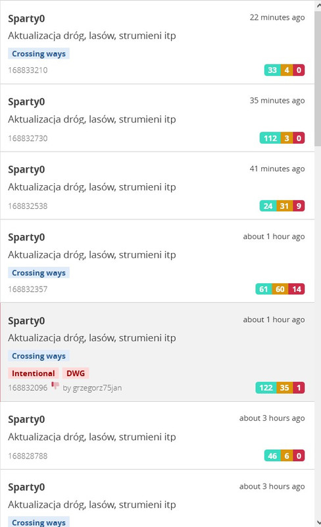Select the DWG tag label
The image size is (321, 527).
click(76, 374)
